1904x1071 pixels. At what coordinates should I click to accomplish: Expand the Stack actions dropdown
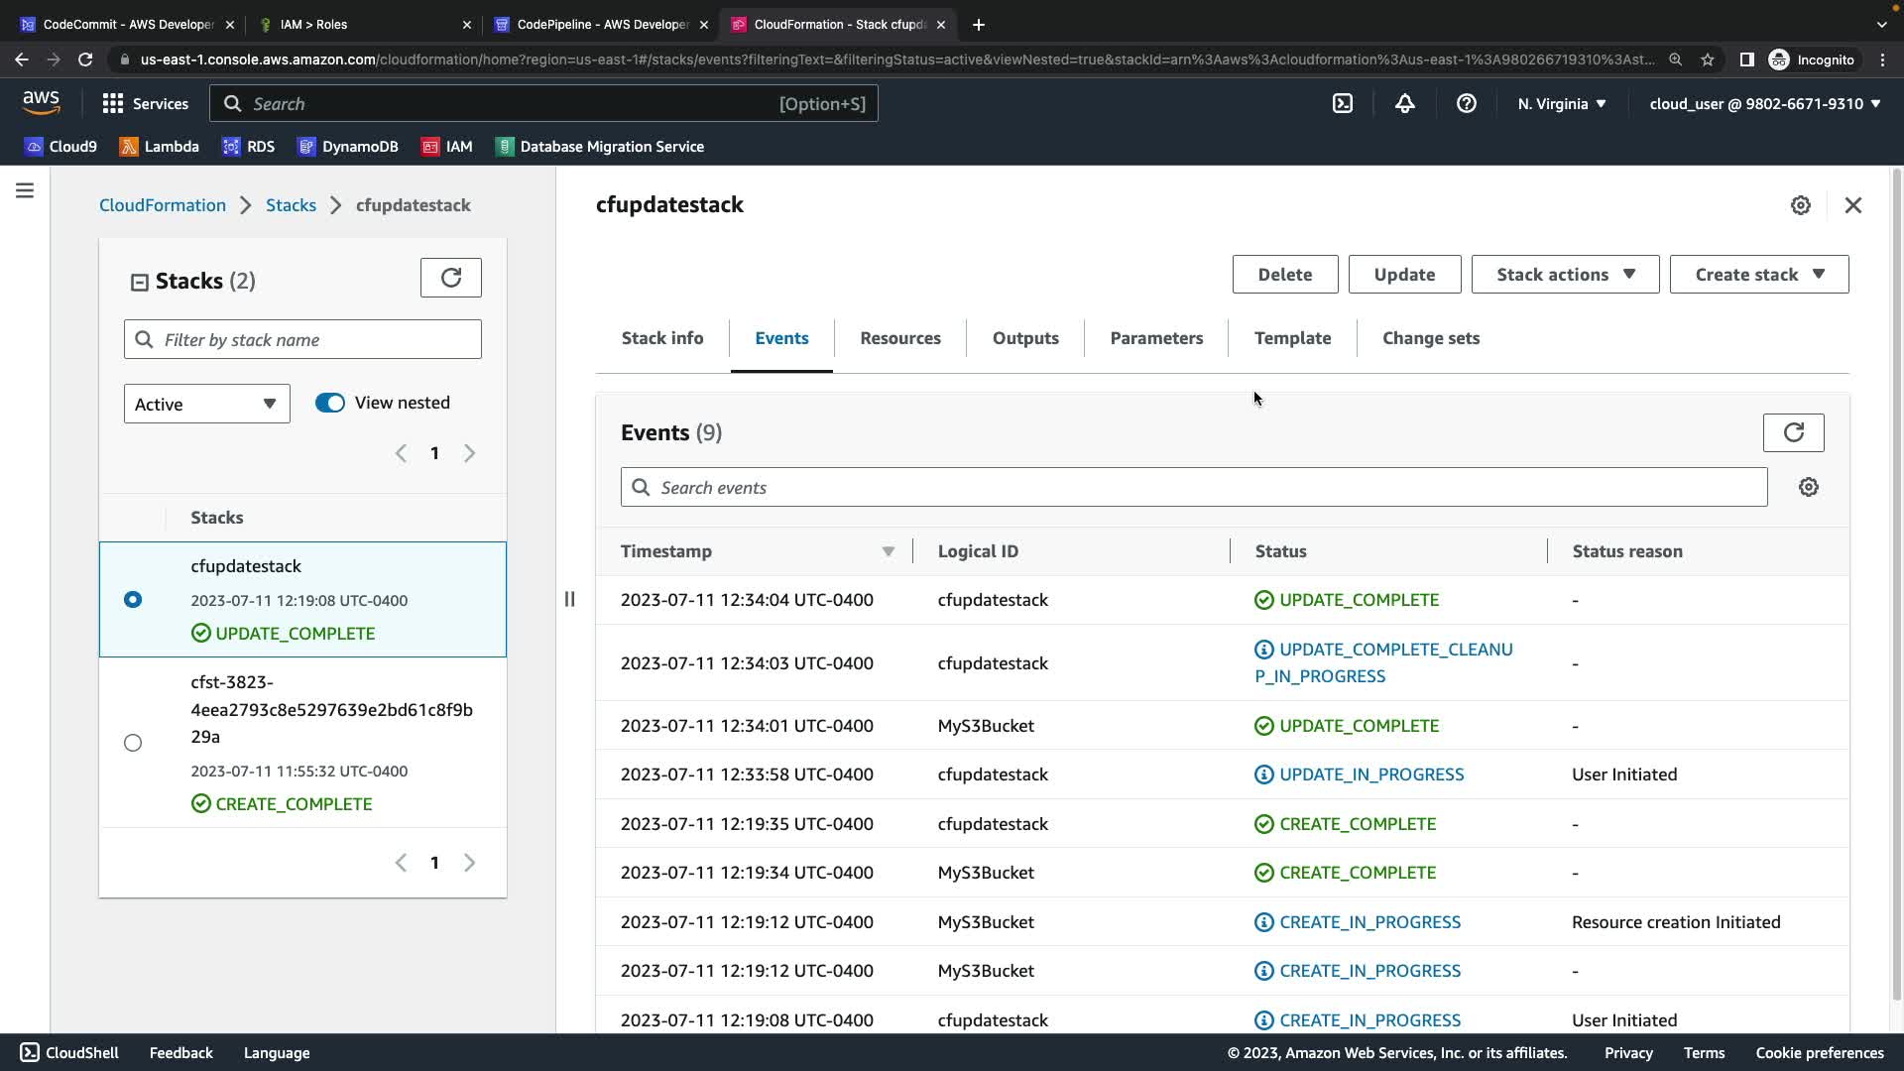(x=1565, y=275)
